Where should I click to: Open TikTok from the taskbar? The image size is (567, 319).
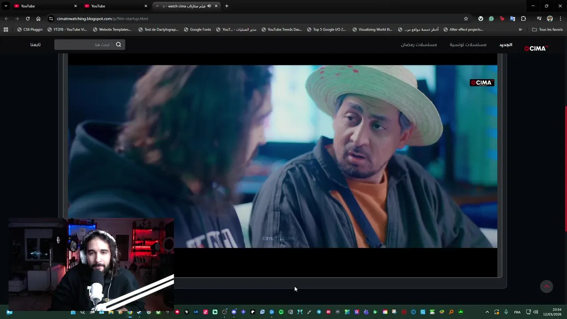click(206, 312)
